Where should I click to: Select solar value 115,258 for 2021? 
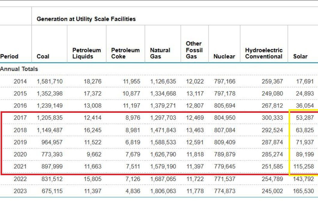coord(304,166)
